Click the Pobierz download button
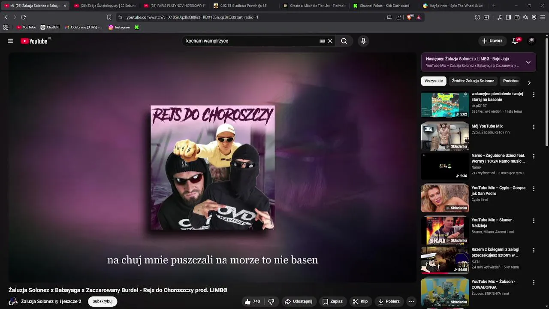 pyautogui.click(x=389, y=302)
